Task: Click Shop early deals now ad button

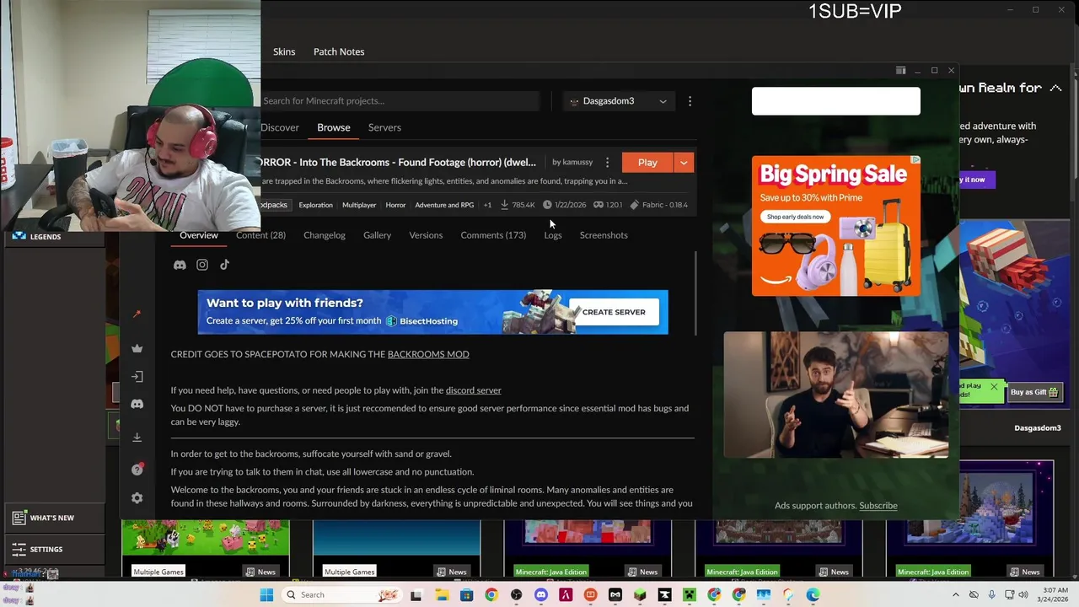Action: coord(795,217)
